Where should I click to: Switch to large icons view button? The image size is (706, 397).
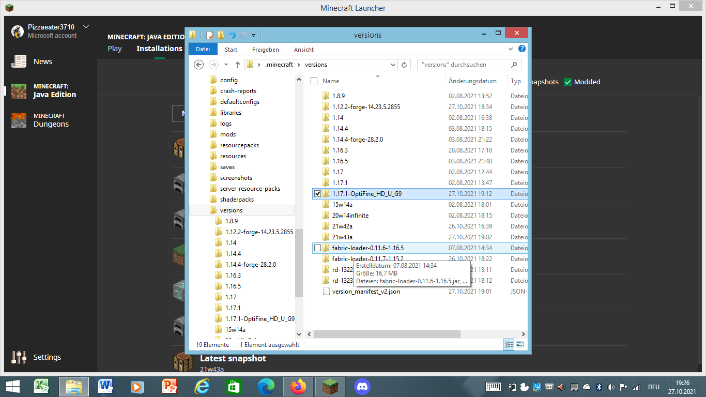[520, 344]
